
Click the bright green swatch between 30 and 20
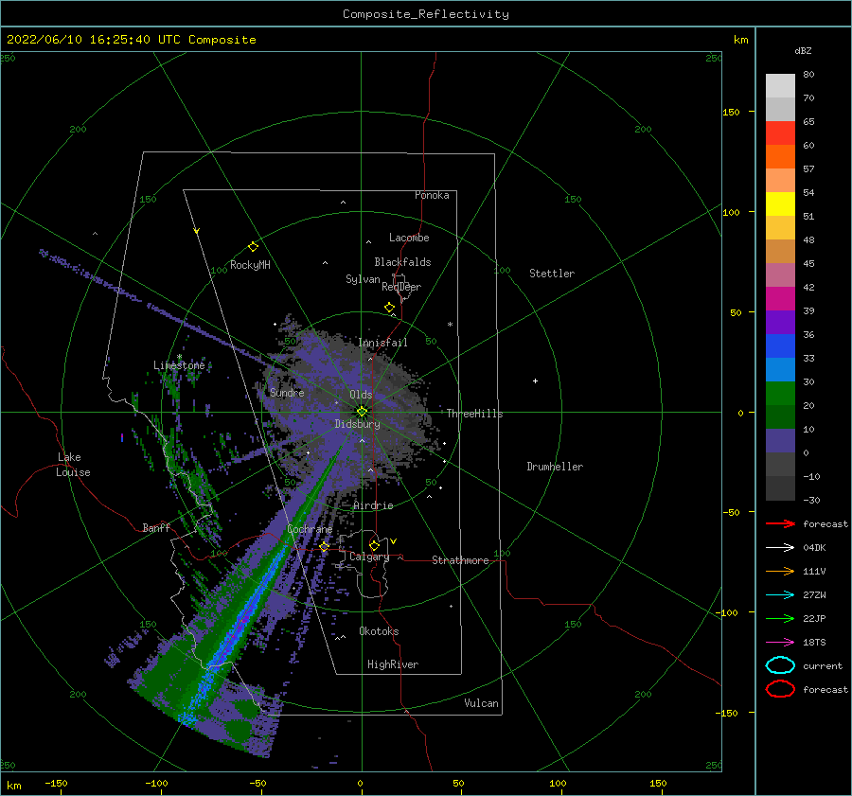click(780, 394)
